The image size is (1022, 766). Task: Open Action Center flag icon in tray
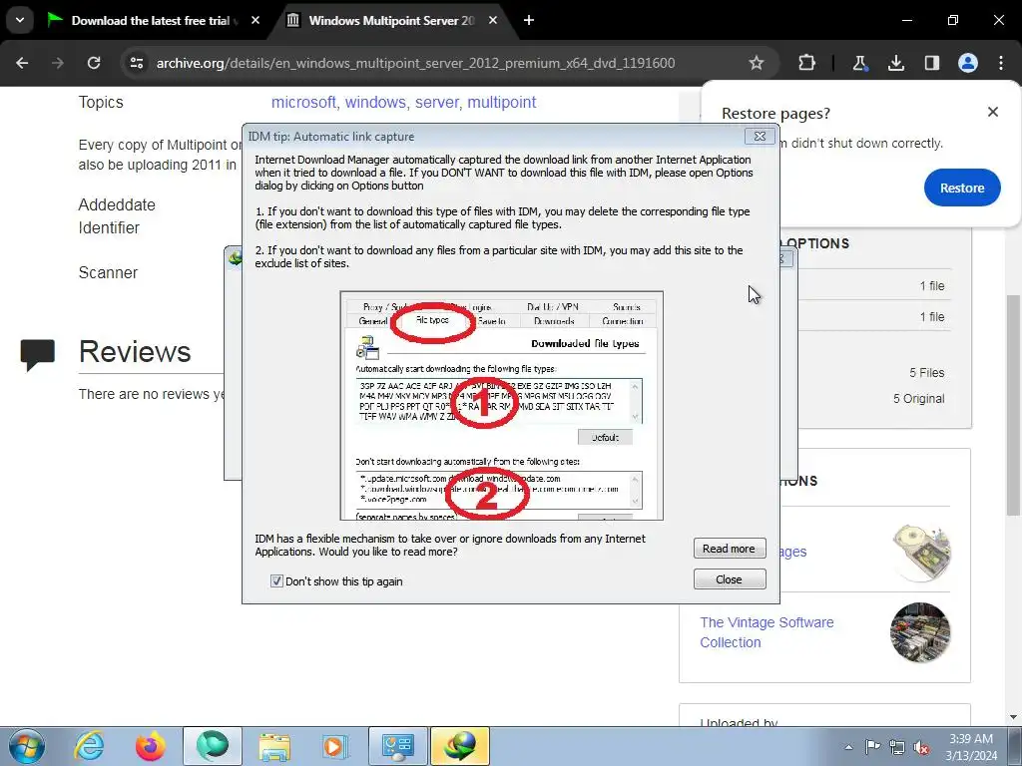point(872,747)
